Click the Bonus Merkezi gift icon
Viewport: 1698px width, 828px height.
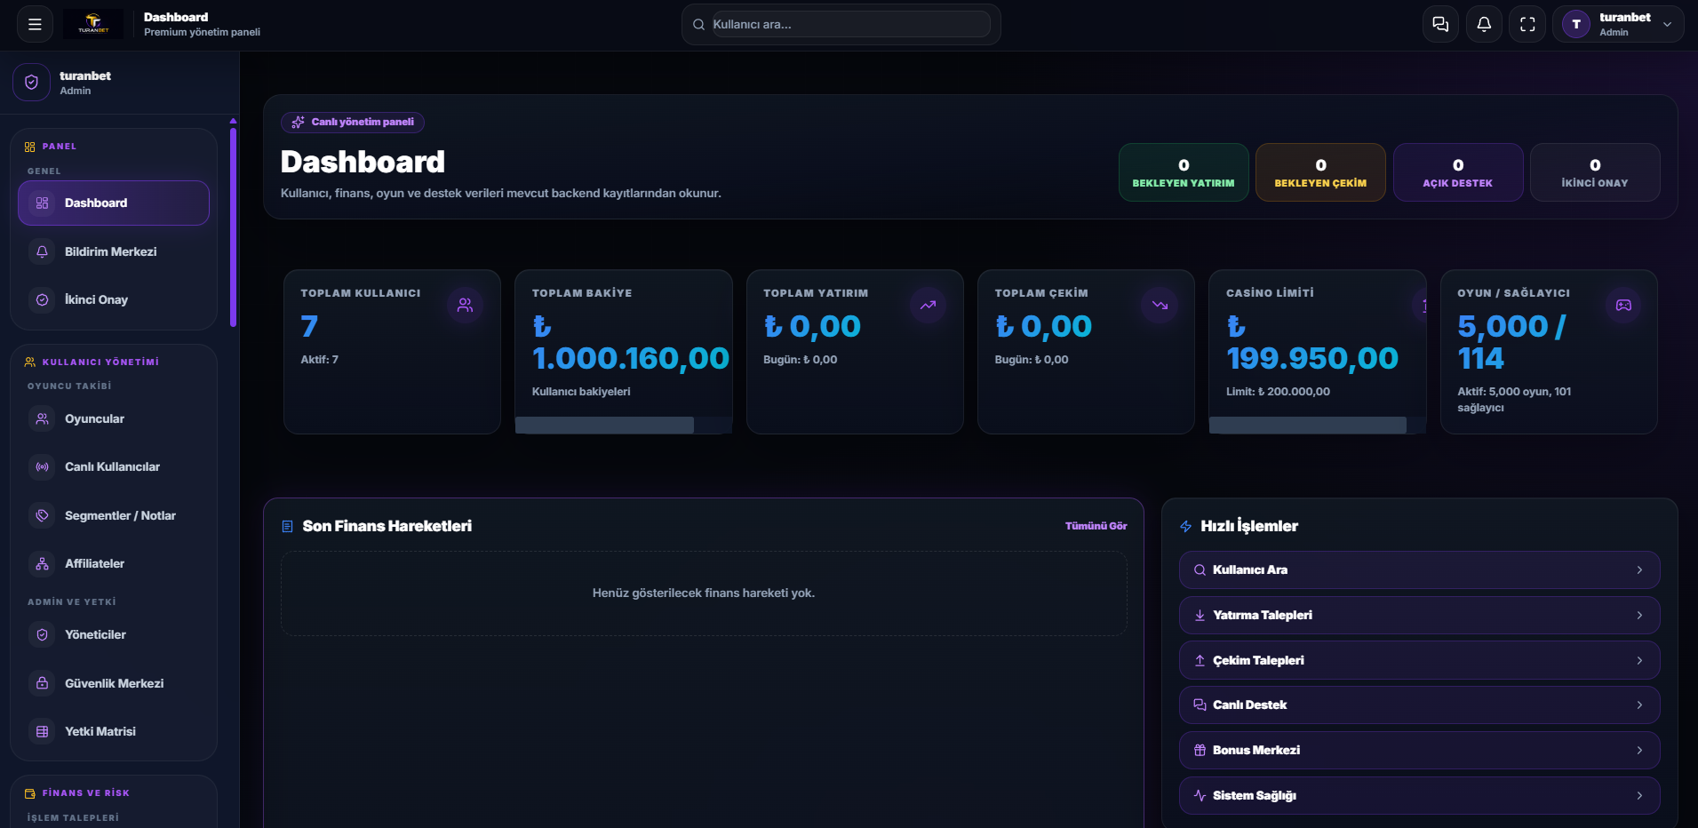(x=1200, y=750)
